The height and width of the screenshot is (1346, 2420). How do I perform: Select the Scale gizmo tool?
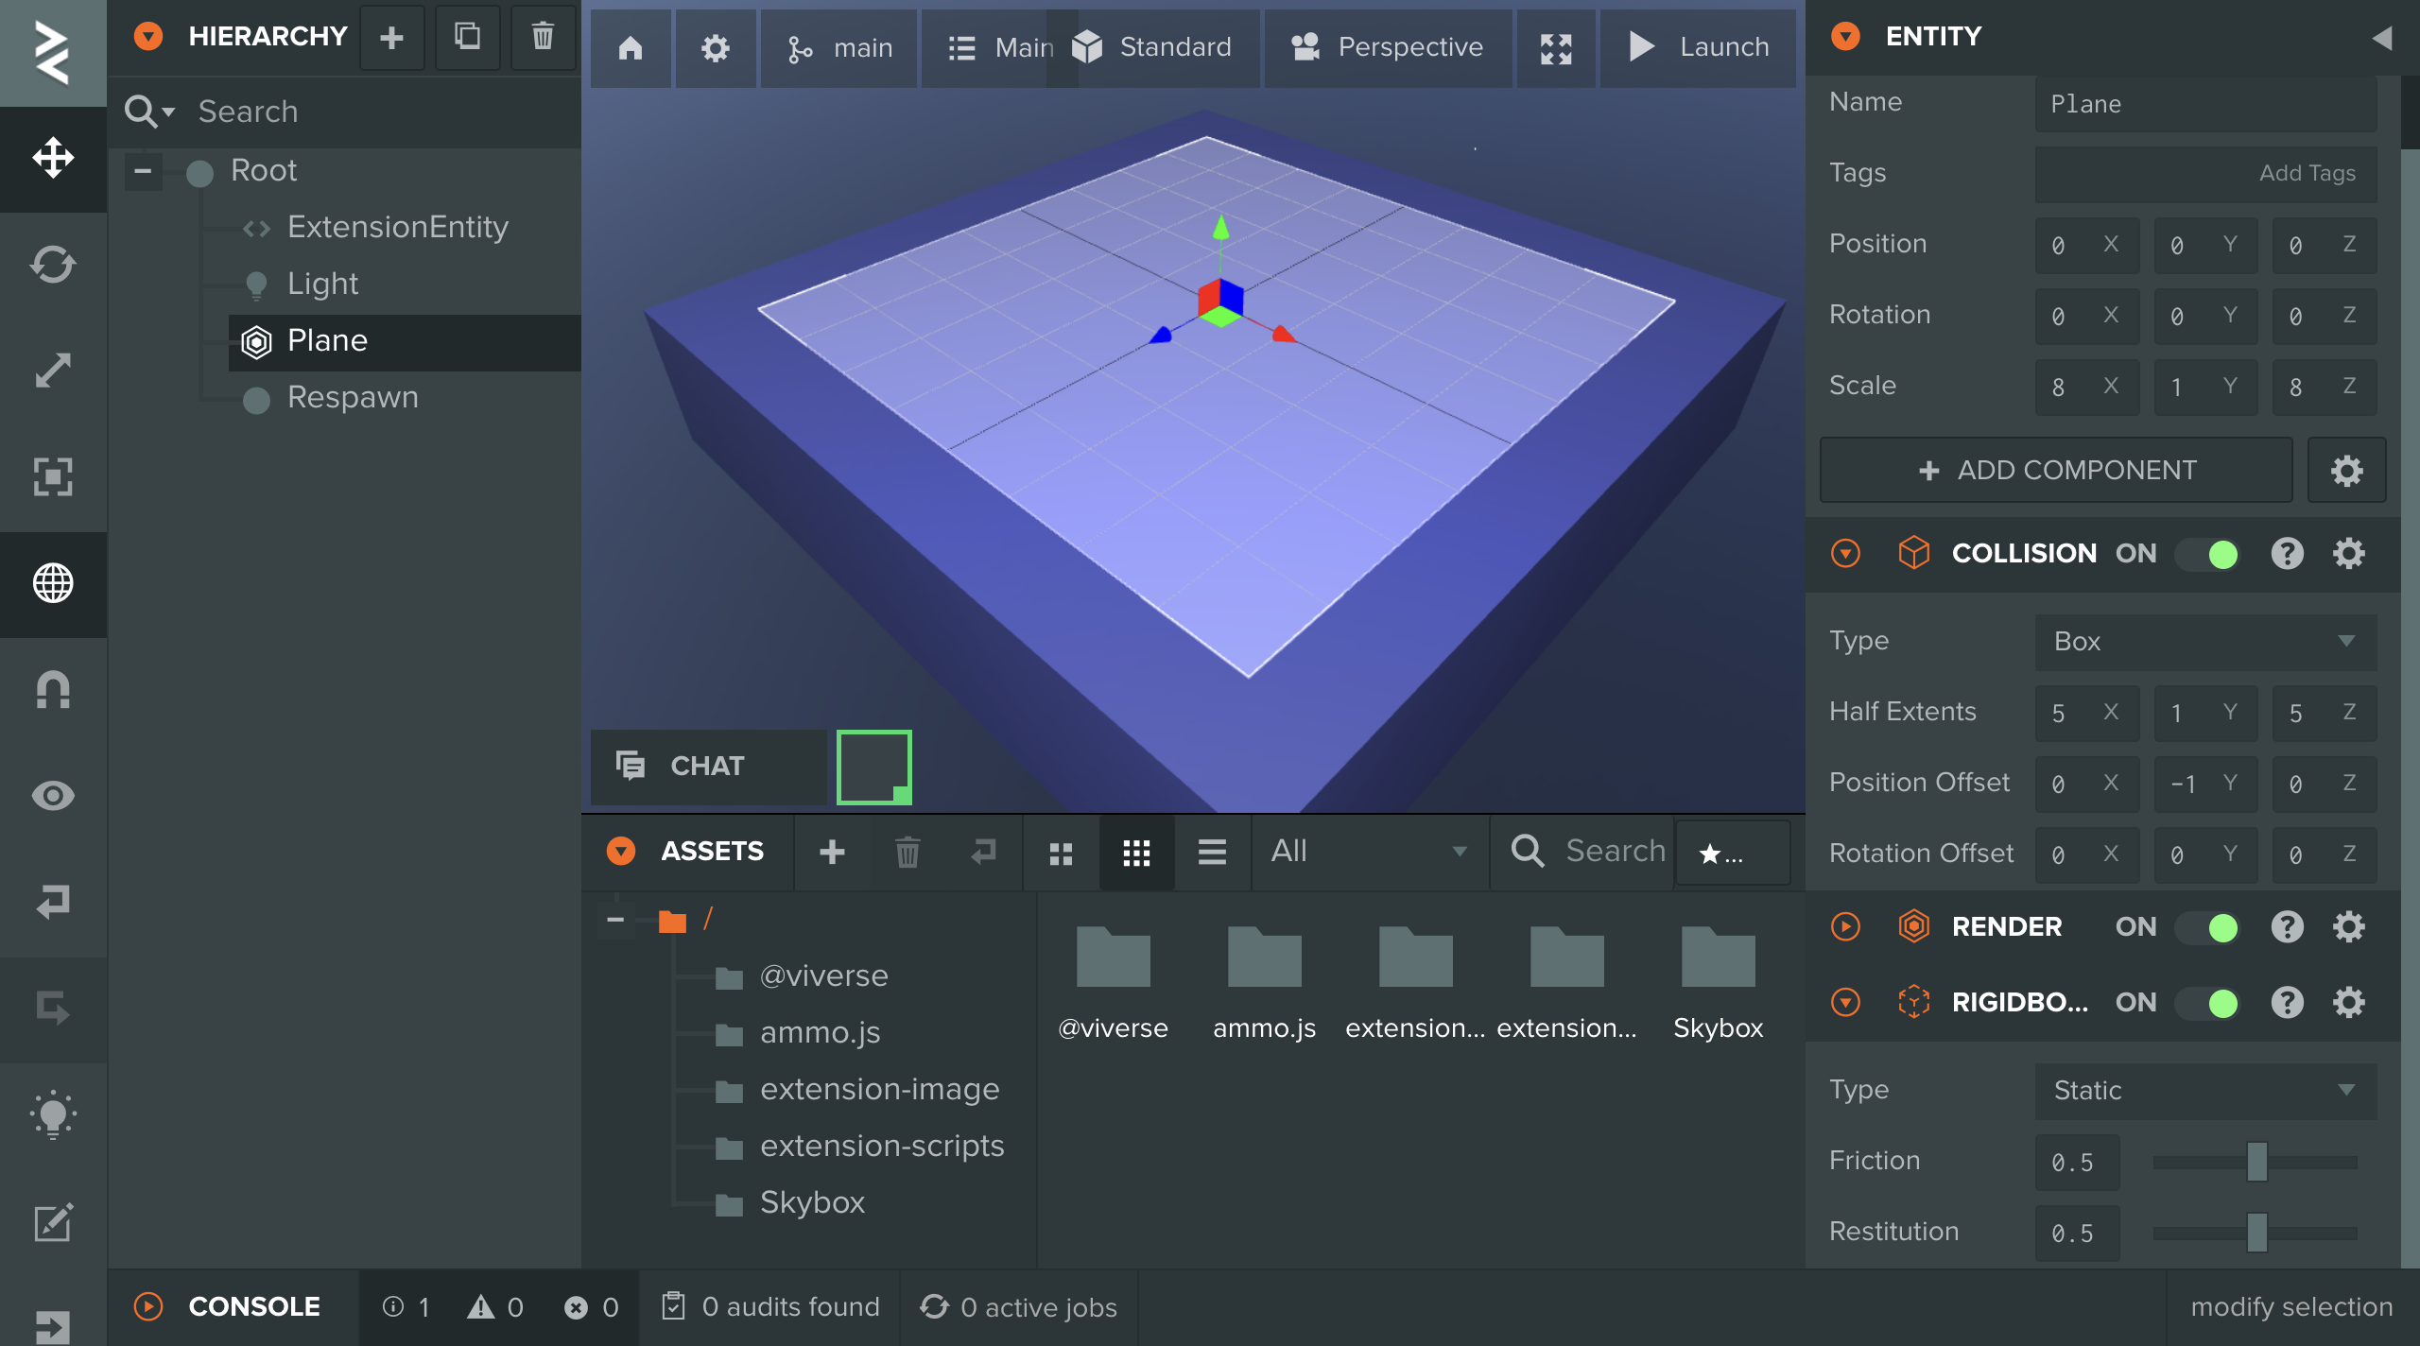click(53, 371)
